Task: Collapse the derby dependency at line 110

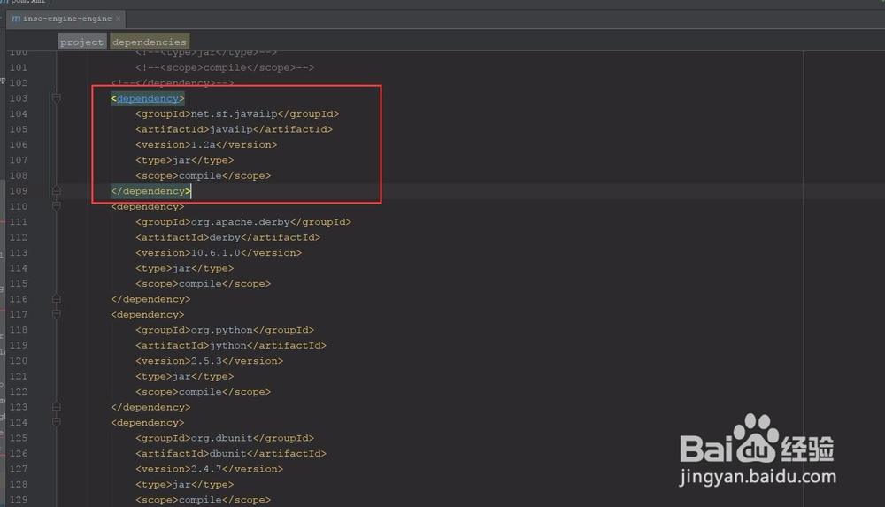Action: [x=57, y=207]
